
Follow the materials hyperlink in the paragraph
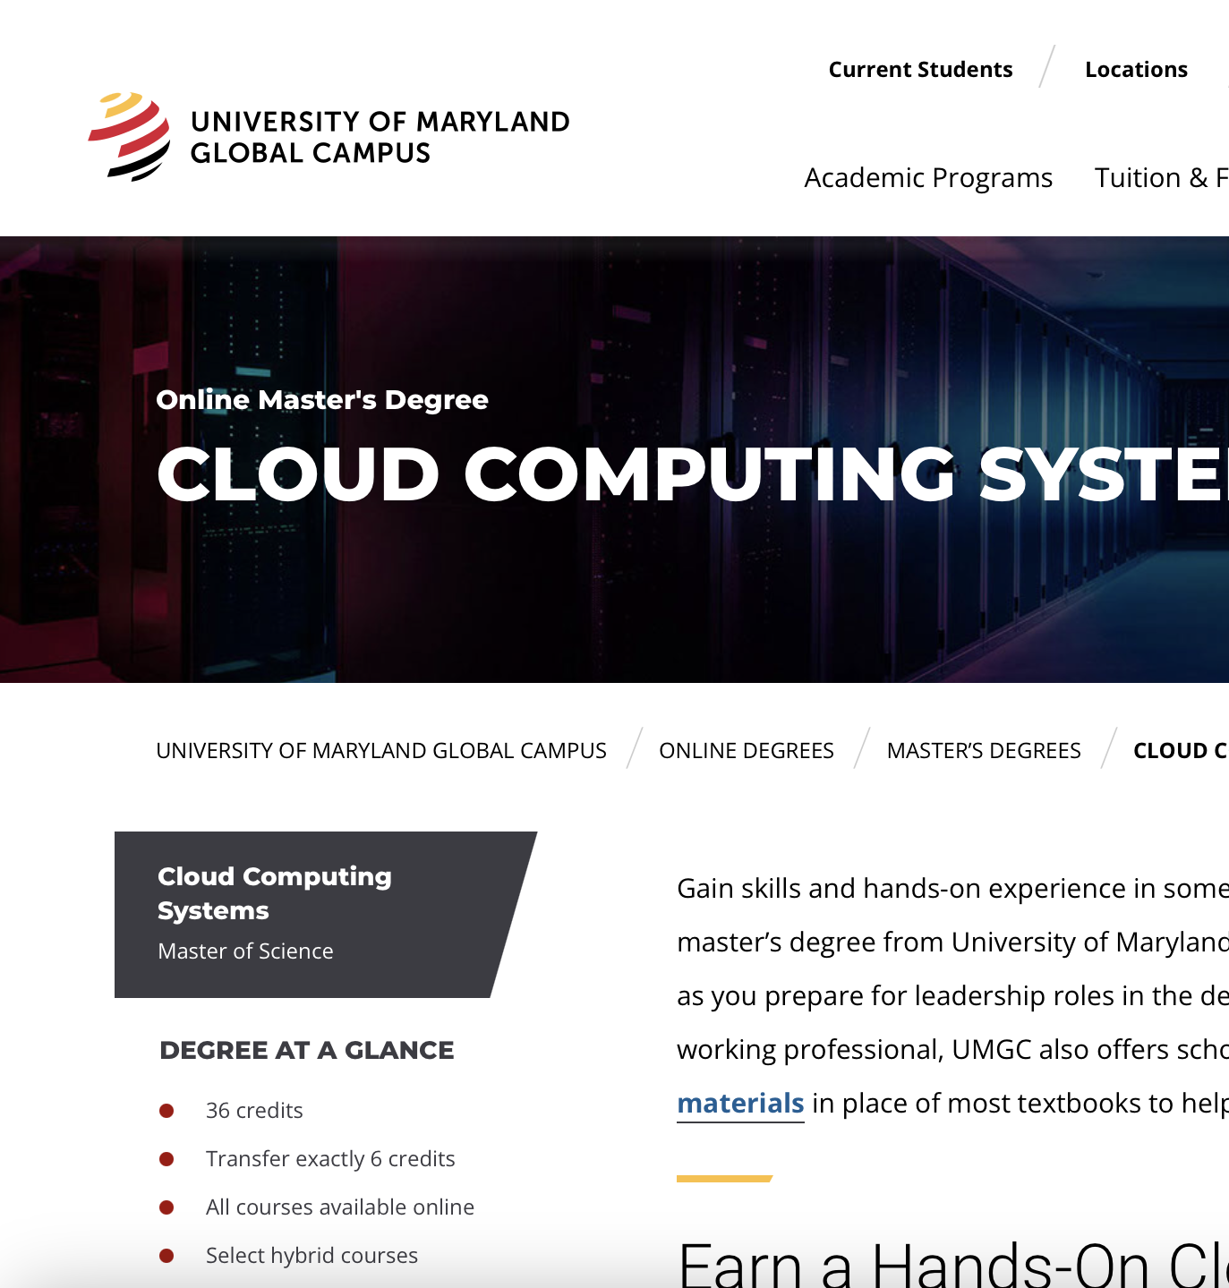[740, 1103]
